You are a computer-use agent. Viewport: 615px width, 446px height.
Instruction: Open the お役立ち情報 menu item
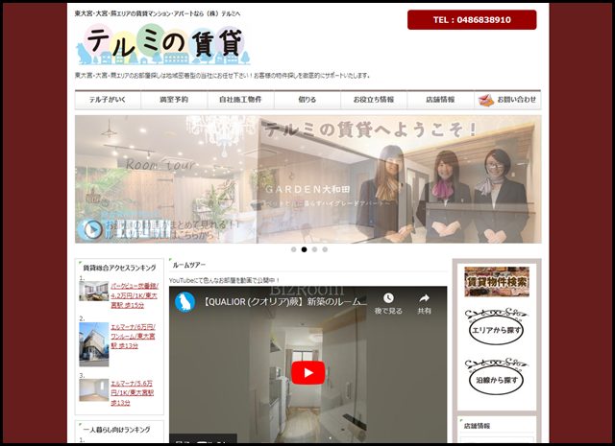point(374,100)
